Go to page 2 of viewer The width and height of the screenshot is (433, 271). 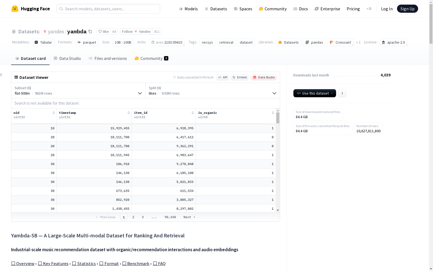(133, 217)
